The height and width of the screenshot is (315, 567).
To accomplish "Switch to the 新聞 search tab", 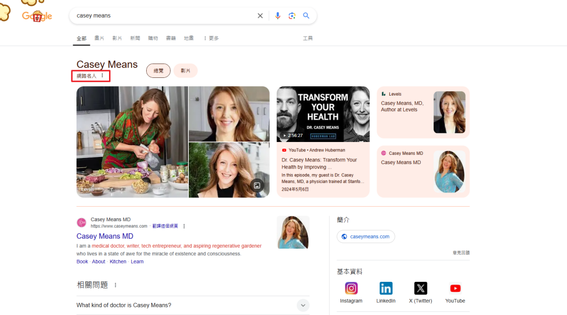I will pos(135,38).
